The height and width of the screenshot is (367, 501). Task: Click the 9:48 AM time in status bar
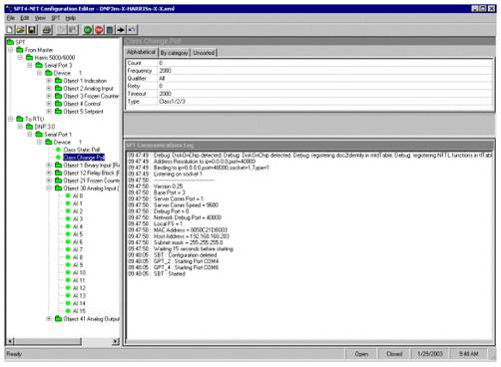pyautogui.click(x=468, y=354)
